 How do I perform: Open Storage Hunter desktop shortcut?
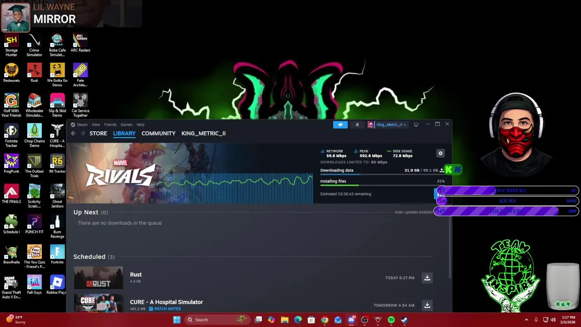[x=11, y=45]
